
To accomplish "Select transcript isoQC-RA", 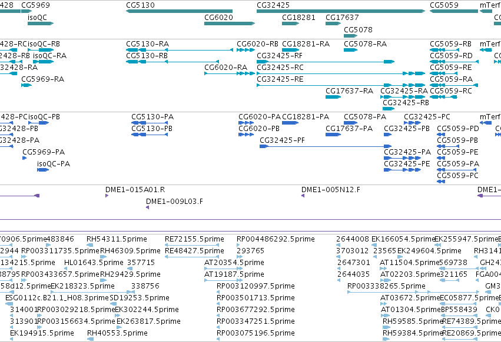I will coord(44,62).
